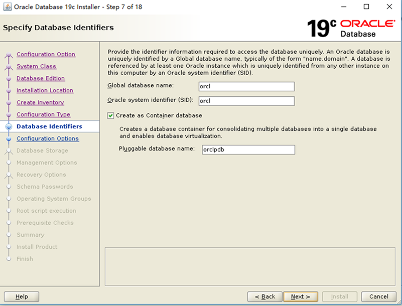Viewport: 402px width, 306px height.
Task: Go to the System Class step
Action: [37, 66]
